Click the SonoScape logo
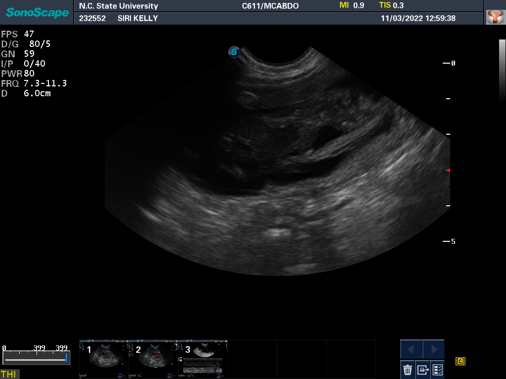 click(x=37, y=12)
